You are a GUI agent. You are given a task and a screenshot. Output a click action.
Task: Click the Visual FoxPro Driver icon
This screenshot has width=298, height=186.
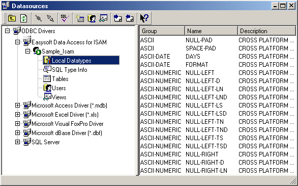[x=27, y=123]
